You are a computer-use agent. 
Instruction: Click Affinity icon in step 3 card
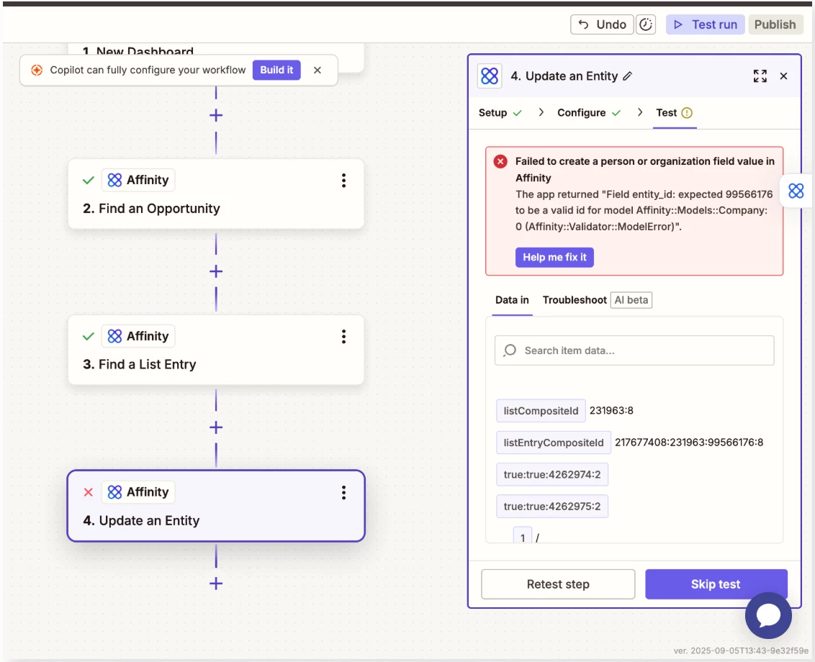point(114,336)
